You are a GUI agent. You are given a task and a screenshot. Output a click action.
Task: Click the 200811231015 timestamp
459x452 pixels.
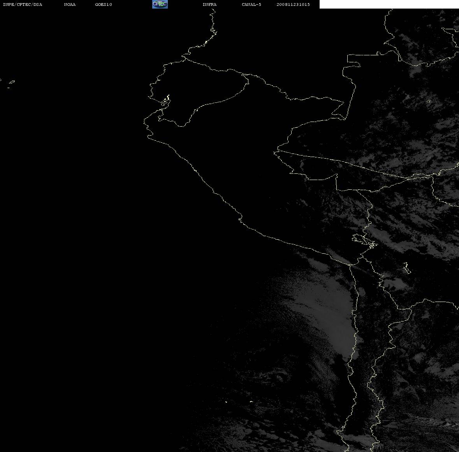pyautogui.click(x=293, y=4)
